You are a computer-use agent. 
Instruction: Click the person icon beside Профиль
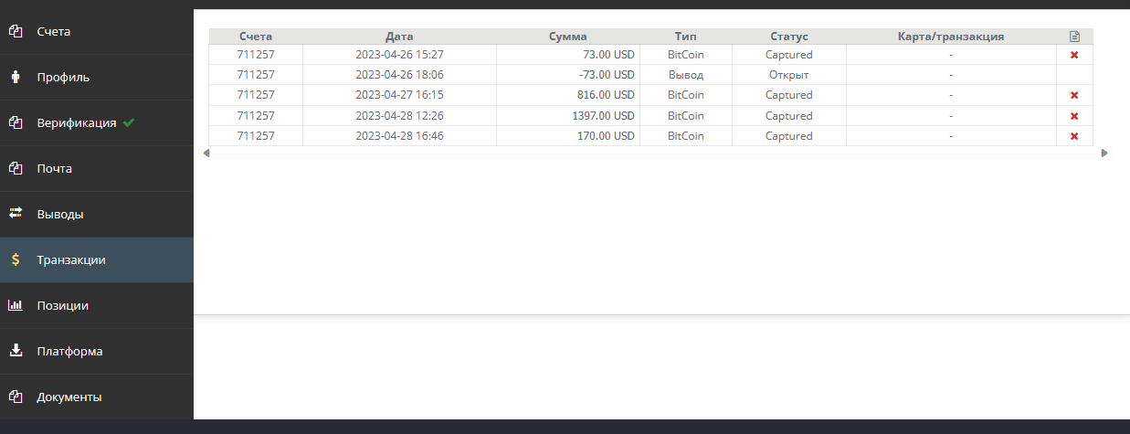(x=16, y=77)
